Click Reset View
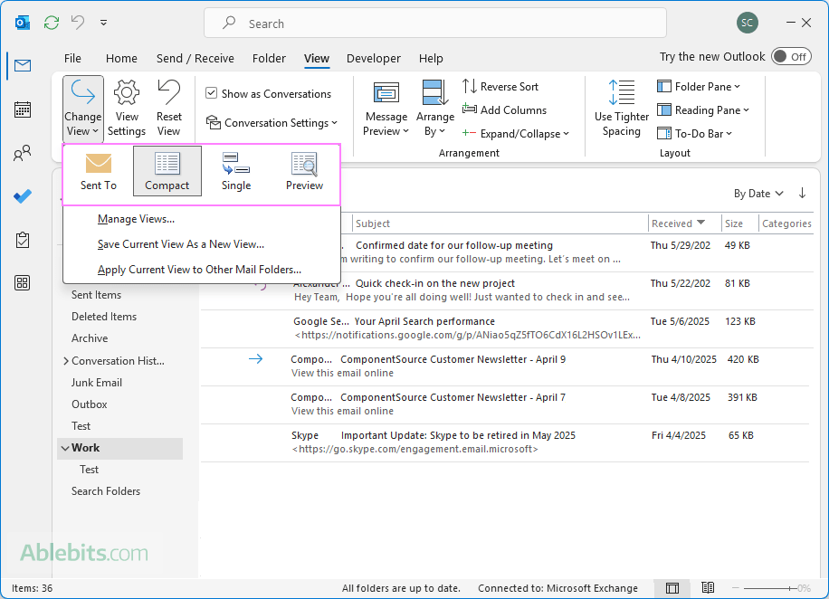The image size is (829, 599). click(168, 109)
